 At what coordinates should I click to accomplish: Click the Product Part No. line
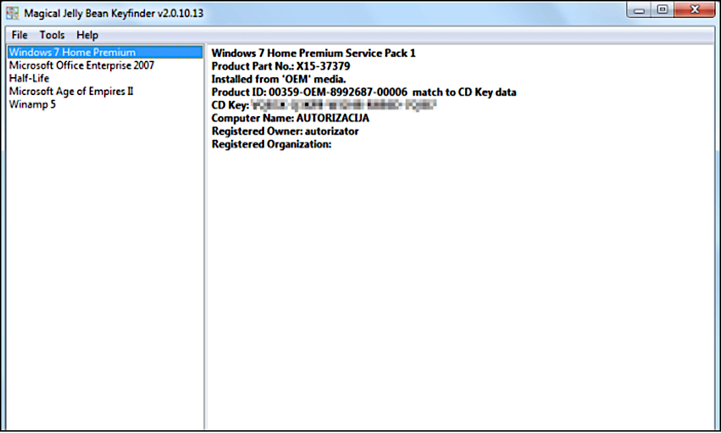(x=280, y=66)
